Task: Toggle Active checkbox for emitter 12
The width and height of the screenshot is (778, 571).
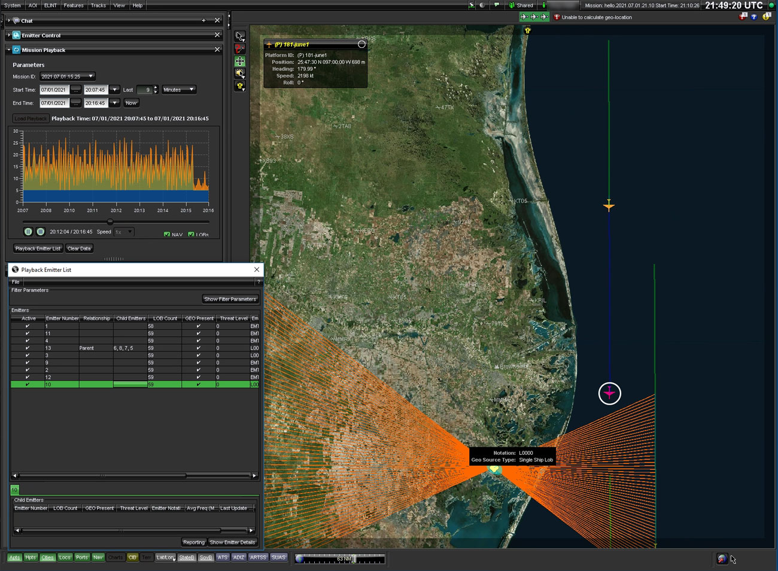Action: coord(28,377)
